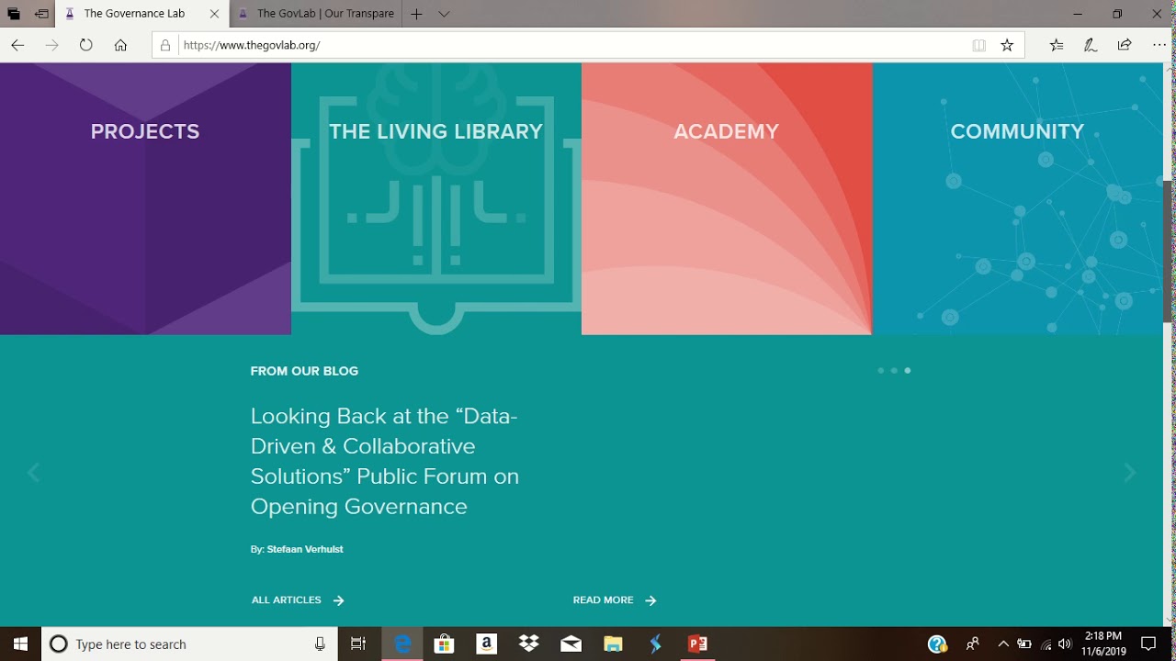Click the site lock security icon
The height and width of the screenshot is (661, 1176).
tap(165, 45)
